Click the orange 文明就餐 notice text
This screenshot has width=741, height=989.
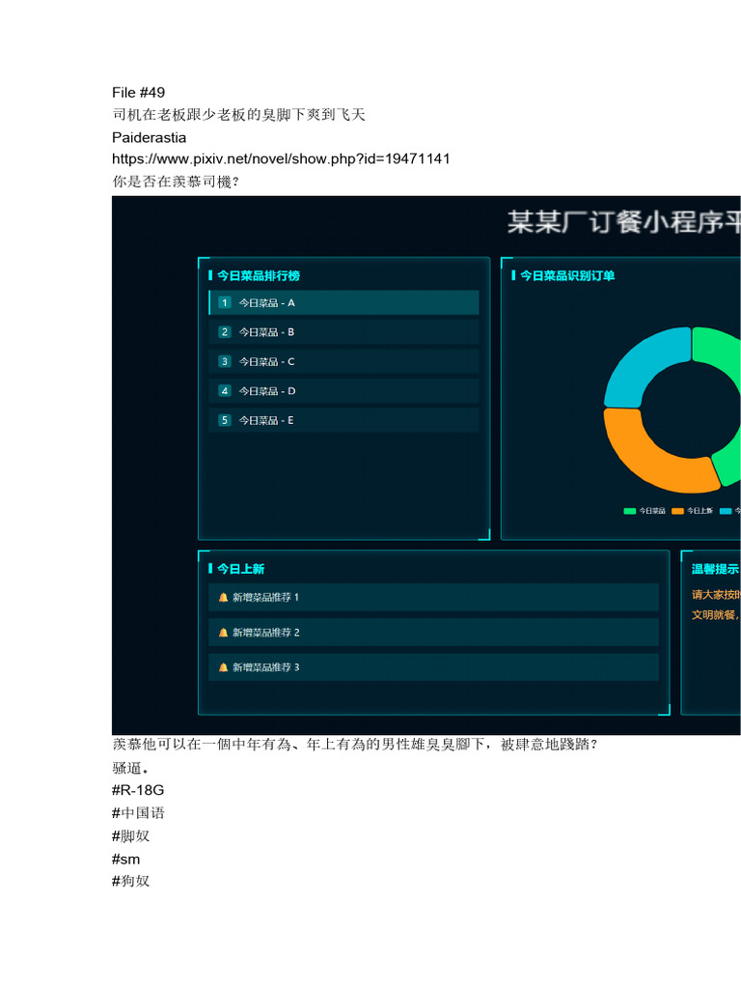[716, 615]
